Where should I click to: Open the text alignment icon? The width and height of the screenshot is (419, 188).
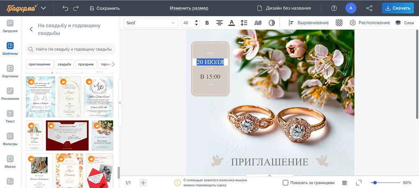point(219,23)
